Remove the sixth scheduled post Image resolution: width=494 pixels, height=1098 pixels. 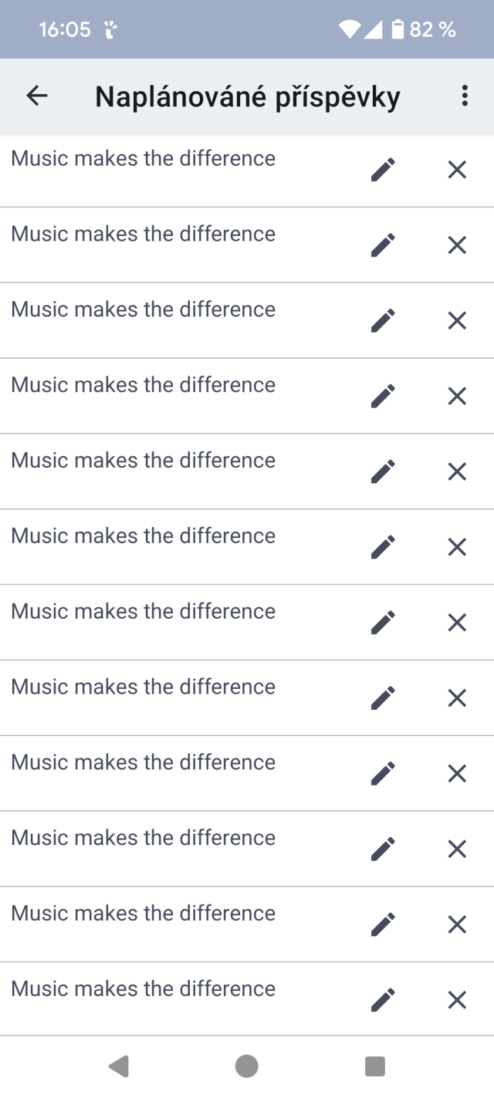coord(457,547)
